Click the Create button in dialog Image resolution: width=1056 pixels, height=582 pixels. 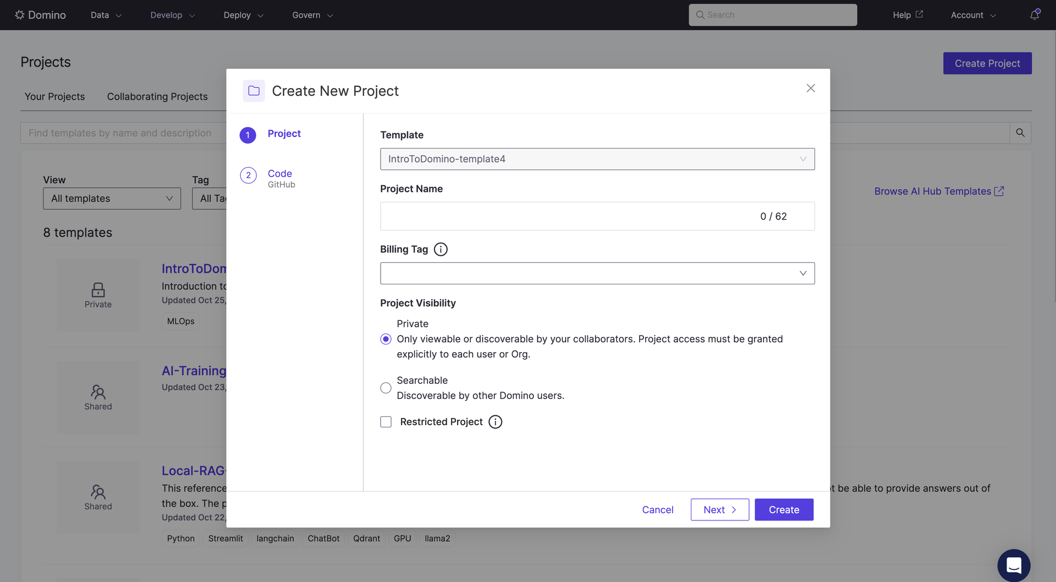pos(784,509)
